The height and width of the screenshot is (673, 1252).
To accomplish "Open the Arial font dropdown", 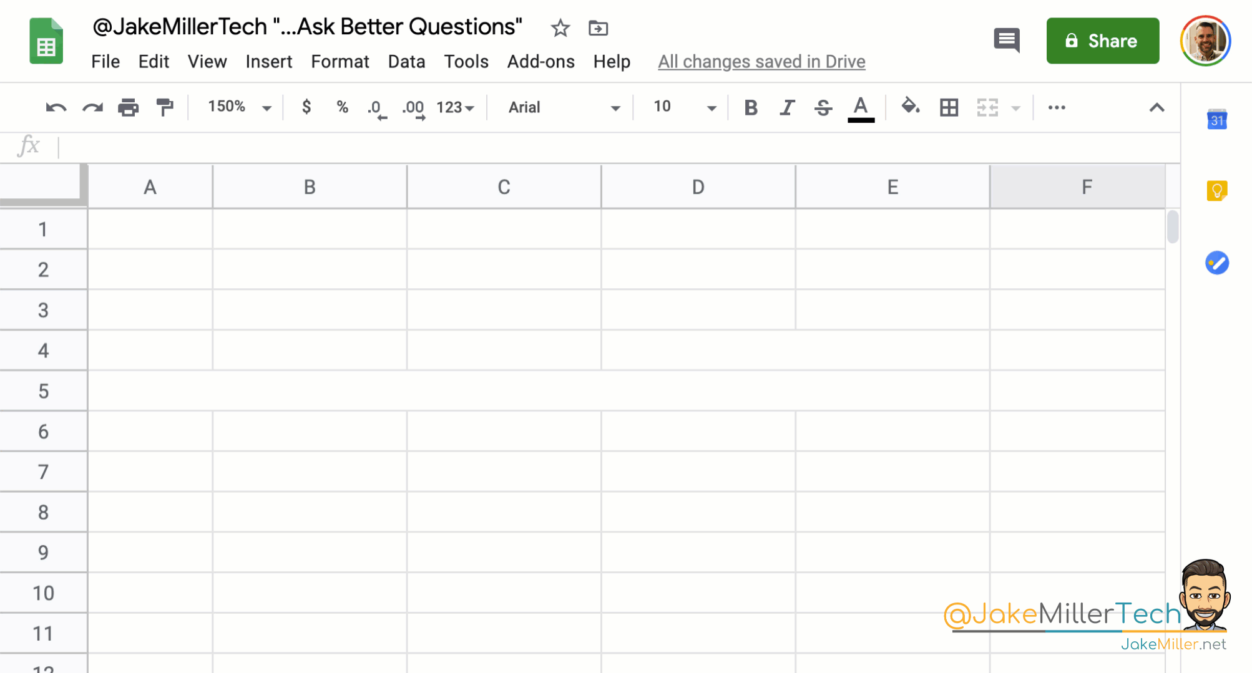I will [x=560, y=107].
